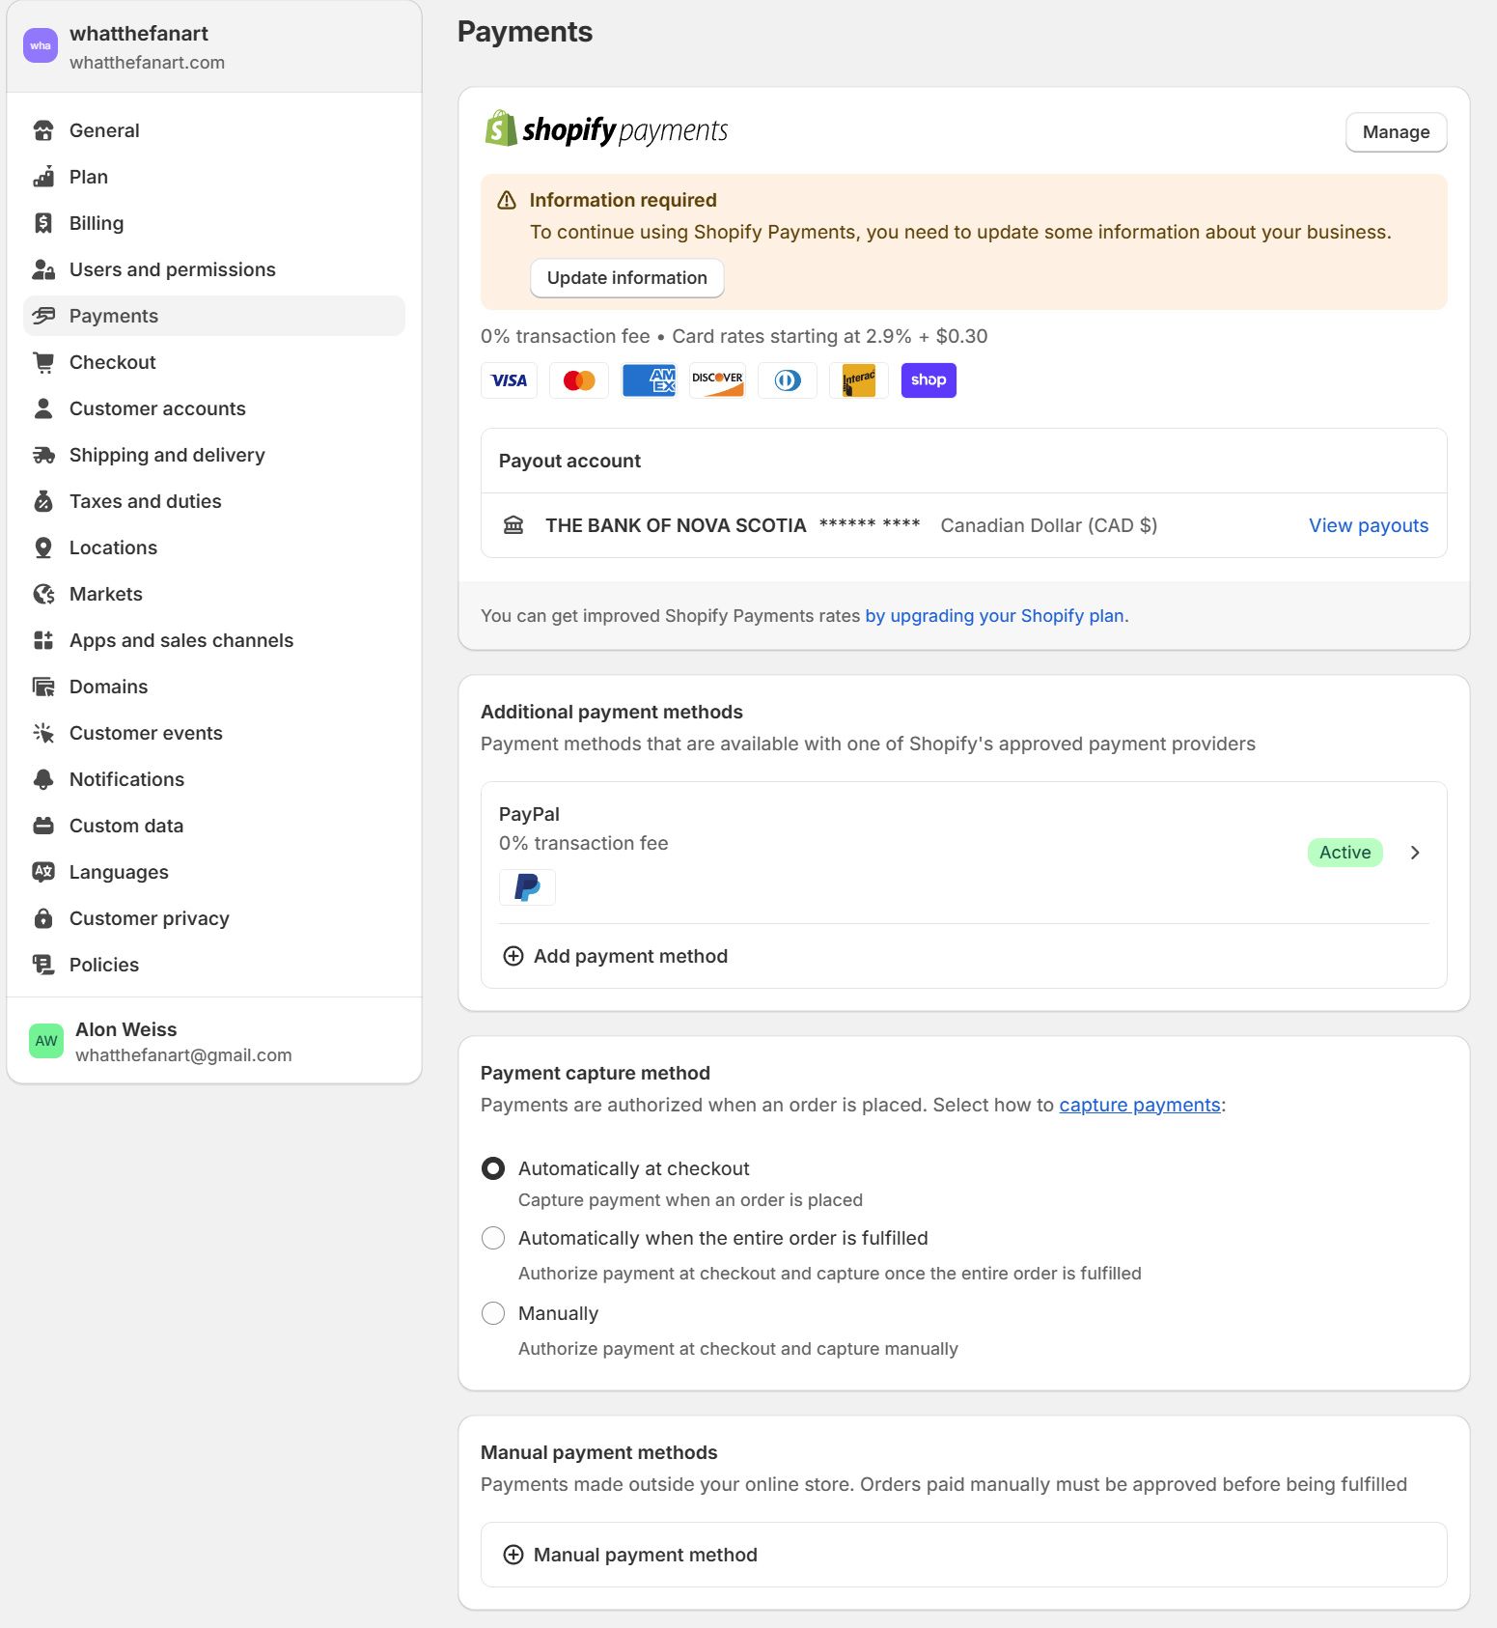Go to Shipping and delivery settings

click(x=166, y=455)
